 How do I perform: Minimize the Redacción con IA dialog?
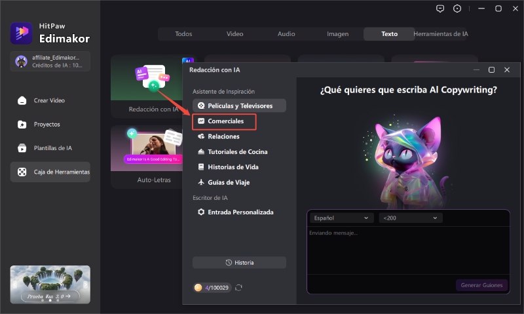[476, 70]
